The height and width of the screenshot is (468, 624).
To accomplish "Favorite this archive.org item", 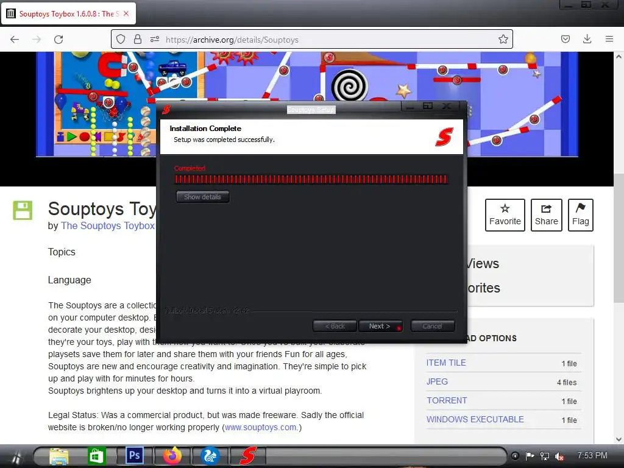I will tap(505, 215).
